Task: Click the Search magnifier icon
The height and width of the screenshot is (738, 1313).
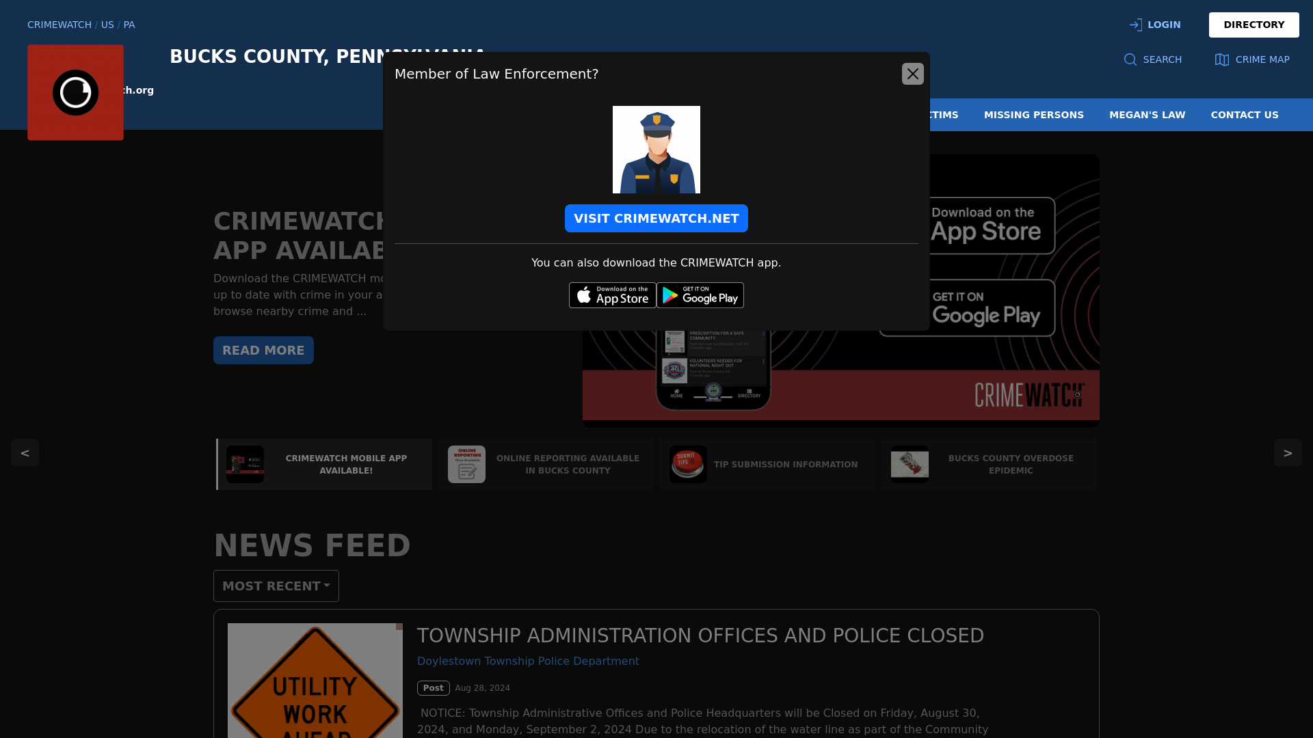Action: click(1130, 59)
